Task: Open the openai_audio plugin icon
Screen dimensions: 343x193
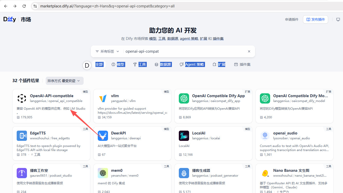Action: click(x=265, y=136)
